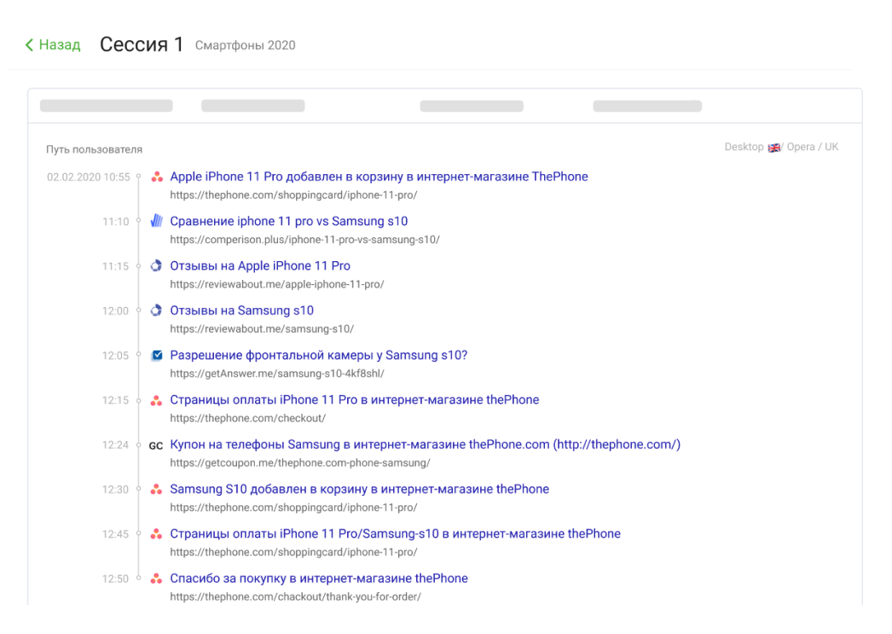892x634 pixels.
Task: Click the 12:15 timeline timestamp
Action: pos(115,401)
